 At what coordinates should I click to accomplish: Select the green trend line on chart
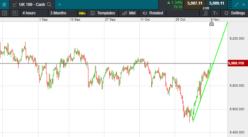point(210,72)
